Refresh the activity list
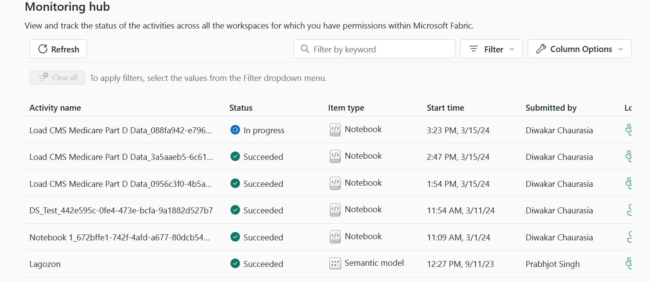The width and height of the screenshot is (651, 282). [58, 49]
